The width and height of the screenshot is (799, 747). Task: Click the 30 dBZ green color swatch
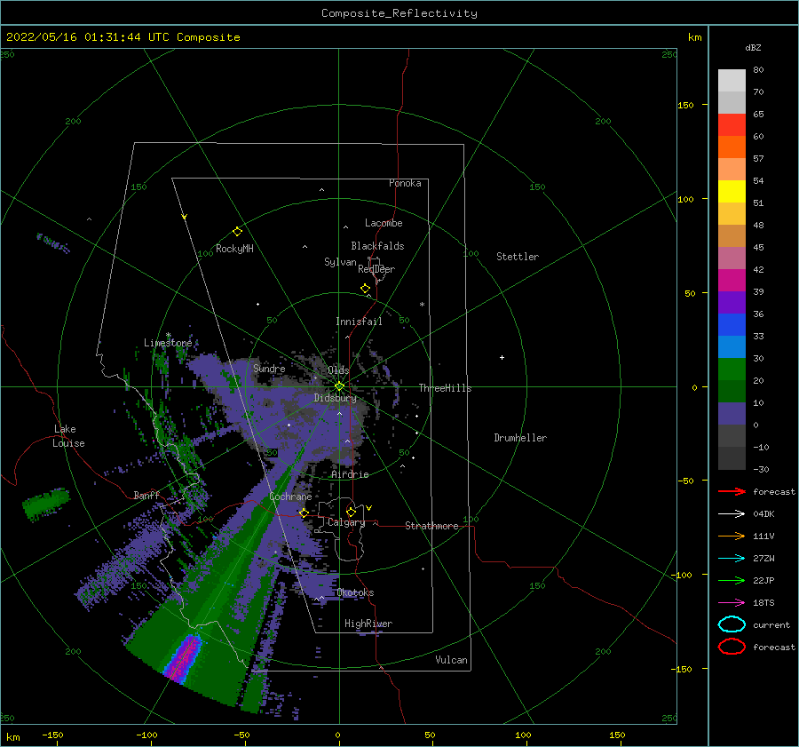732,370
